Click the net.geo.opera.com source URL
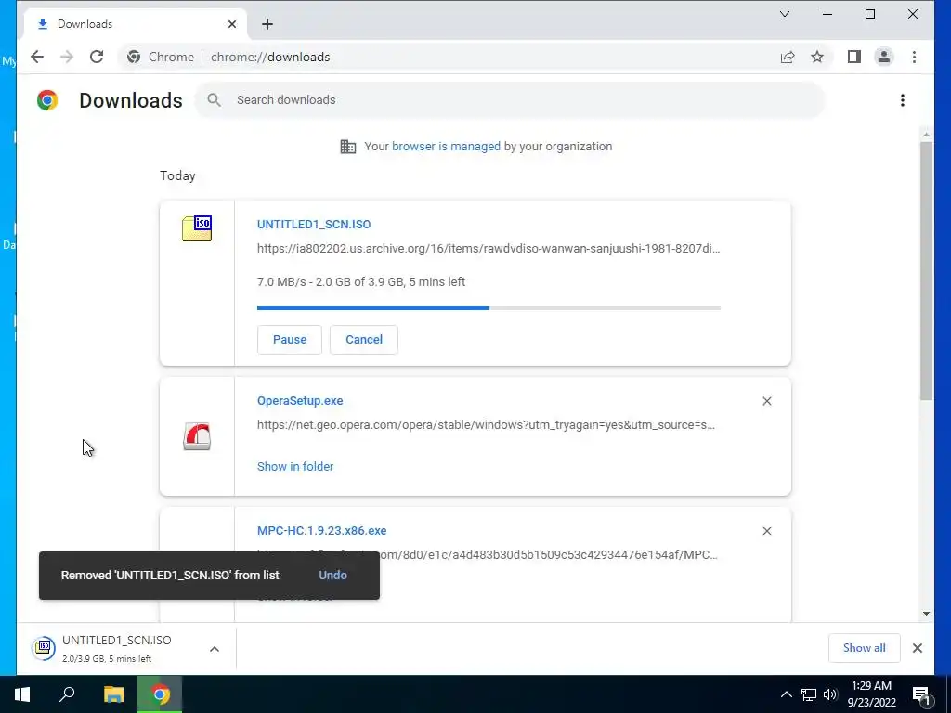The width and height of the screenshot is (951, 713). point(486,425)
